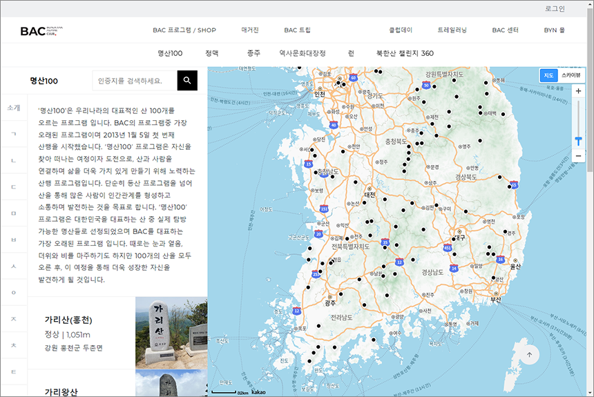594x397 pixels.
Task: Click the 경상남도 label on map
Action: tap(432, 272)
